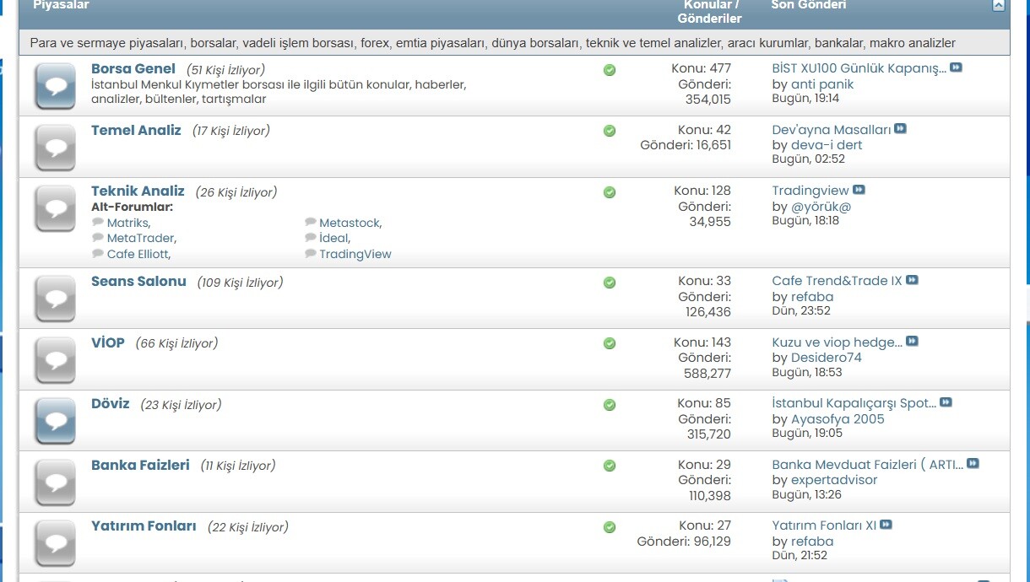
Task: Open the Borsa Genel forum
Action: point(133,69)
